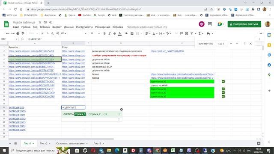
Task: Add a new sheet with plus
Action: (x=10, y=143)
